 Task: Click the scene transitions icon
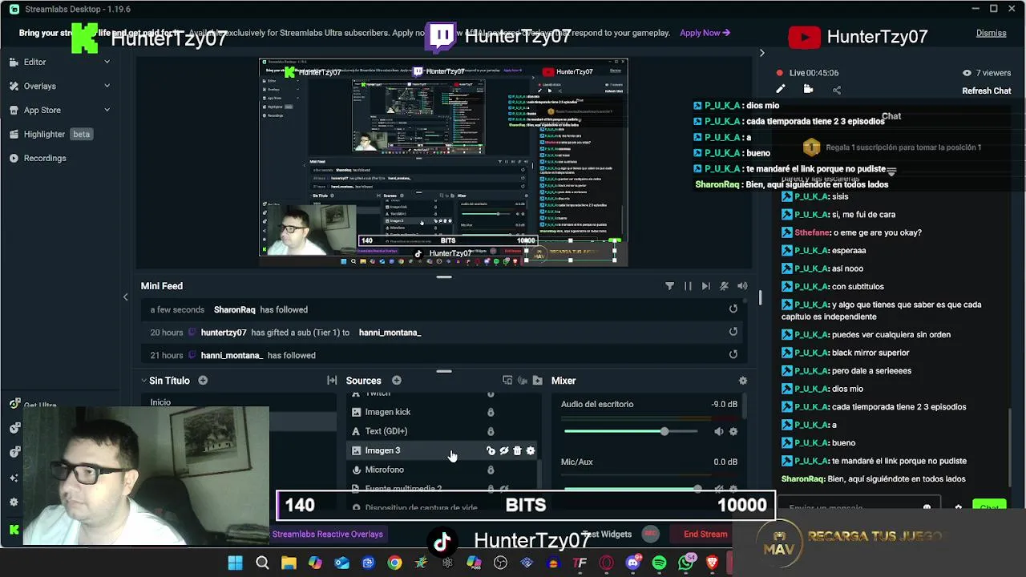(x=332, y=381)
